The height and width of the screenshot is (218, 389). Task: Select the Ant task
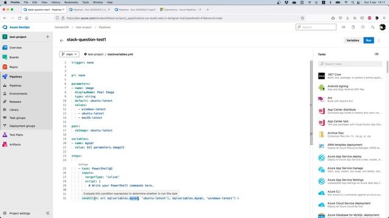[350, 99]
